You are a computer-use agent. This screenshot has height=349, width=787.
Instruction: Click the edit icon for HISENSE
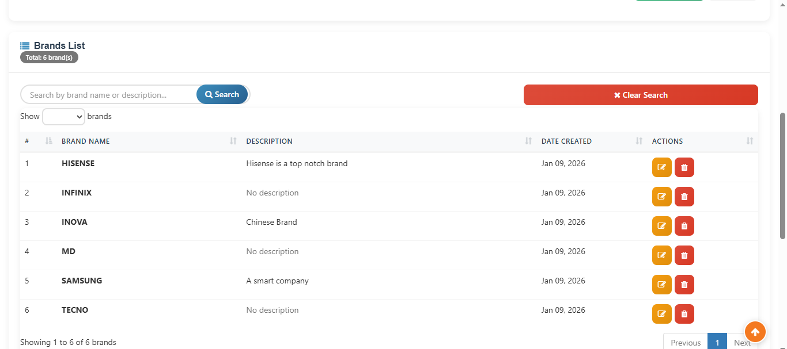(x=661, y=167)
